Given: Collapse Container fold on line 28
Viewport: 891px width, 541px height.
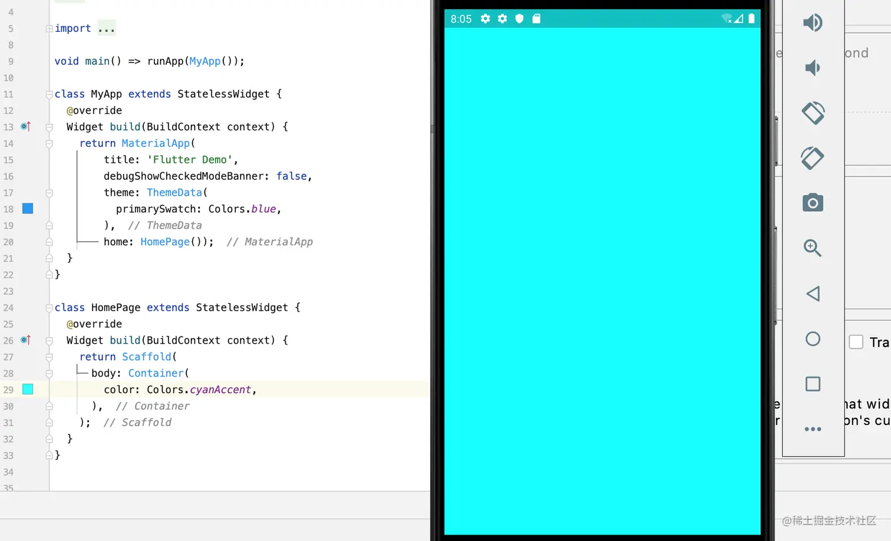Looking at the screenshot, I should tap(49, 373).
